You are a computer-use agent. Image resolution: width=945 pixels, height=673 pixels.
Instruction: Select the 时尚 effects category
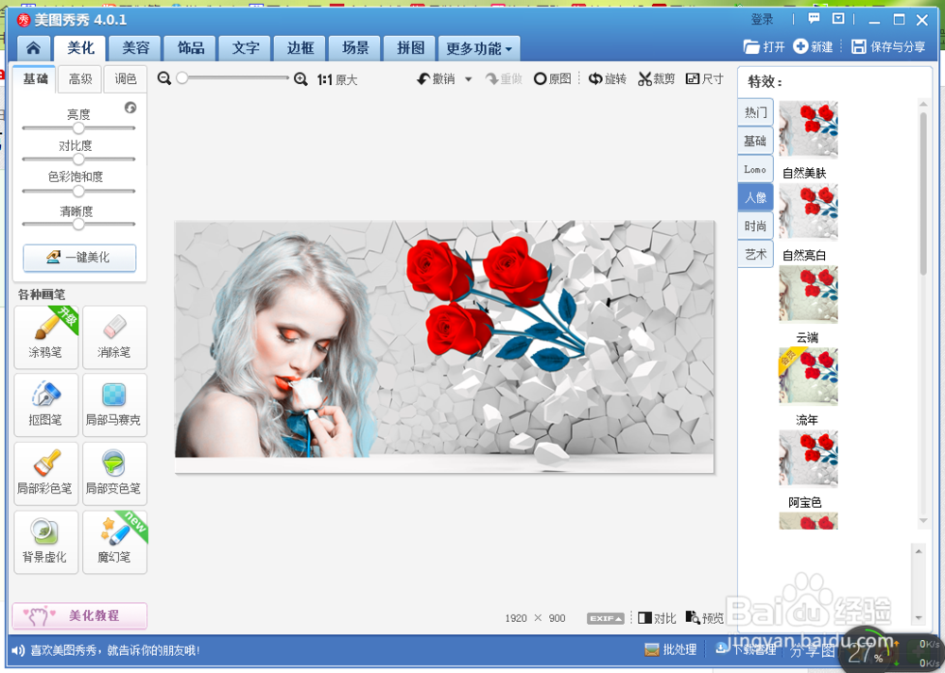[x=755, y=226]
